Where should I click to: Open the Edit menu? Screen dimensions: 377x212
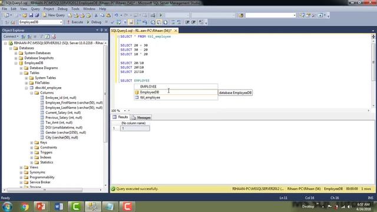(x=14, y=9)
